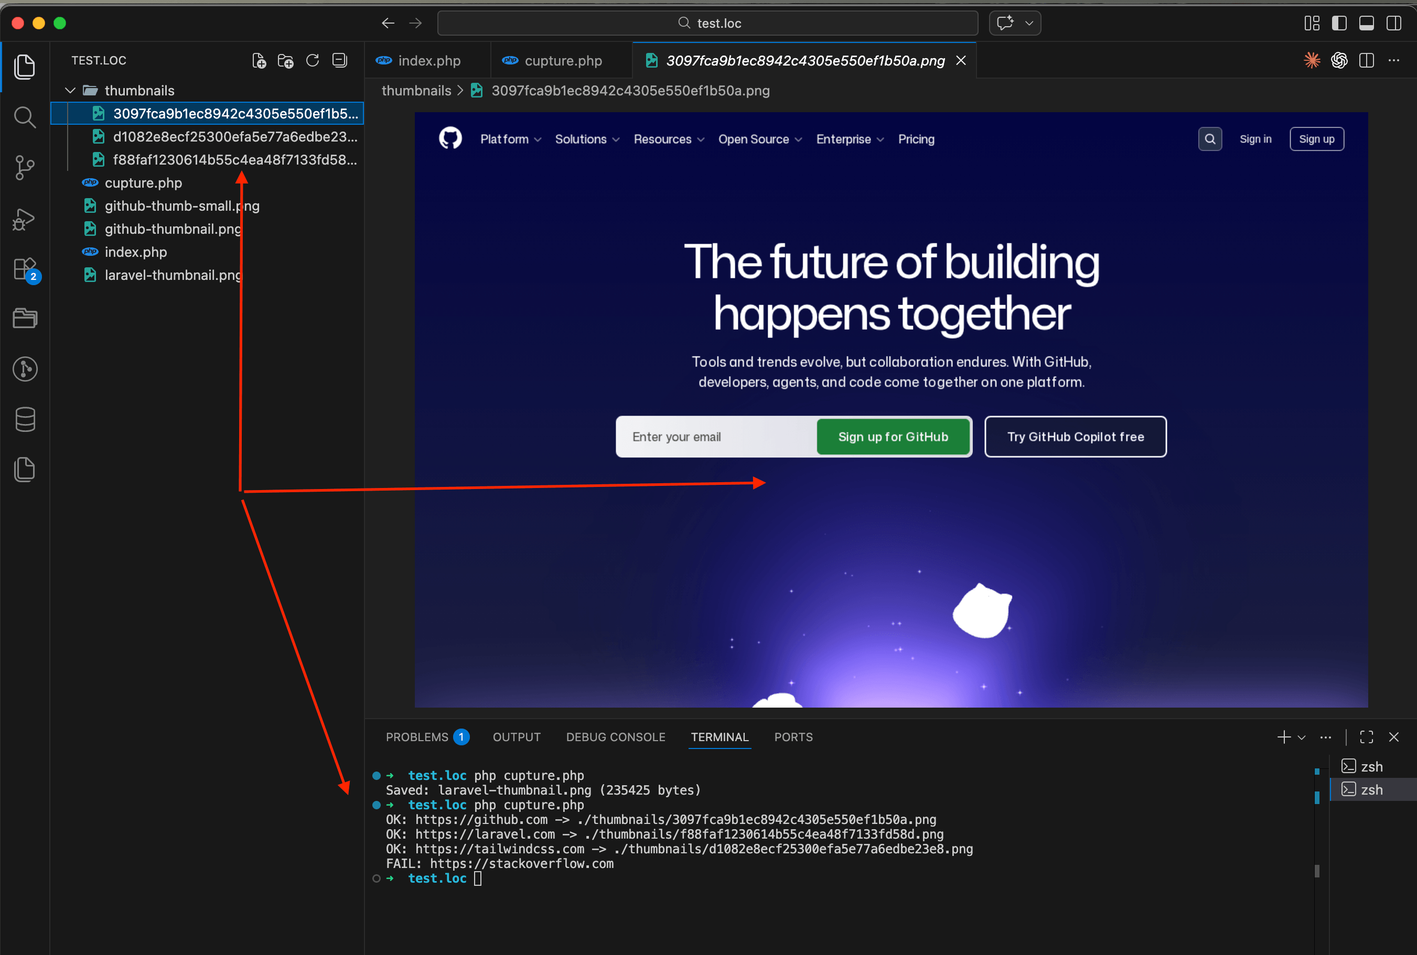
Task: Toggle the Primary Side Bar visibility
Action: [1338, 23]
